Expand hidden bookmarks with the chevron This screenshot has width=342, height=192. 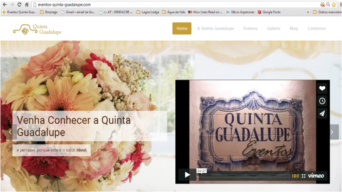[x=308, y=12]
